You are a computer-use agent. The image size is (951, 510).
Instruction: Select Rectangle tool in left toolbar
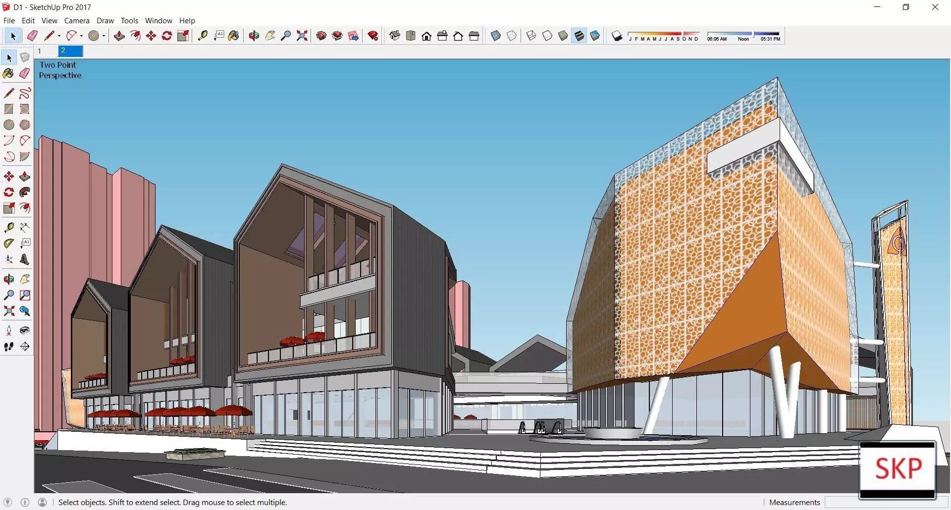coord(9,109)
